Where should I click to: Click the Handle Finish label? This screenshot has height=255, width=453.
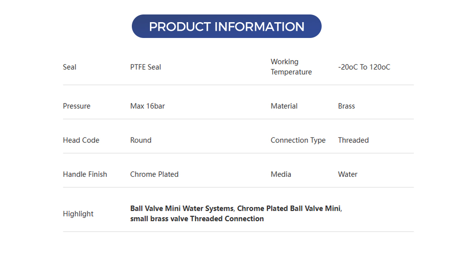85,174
